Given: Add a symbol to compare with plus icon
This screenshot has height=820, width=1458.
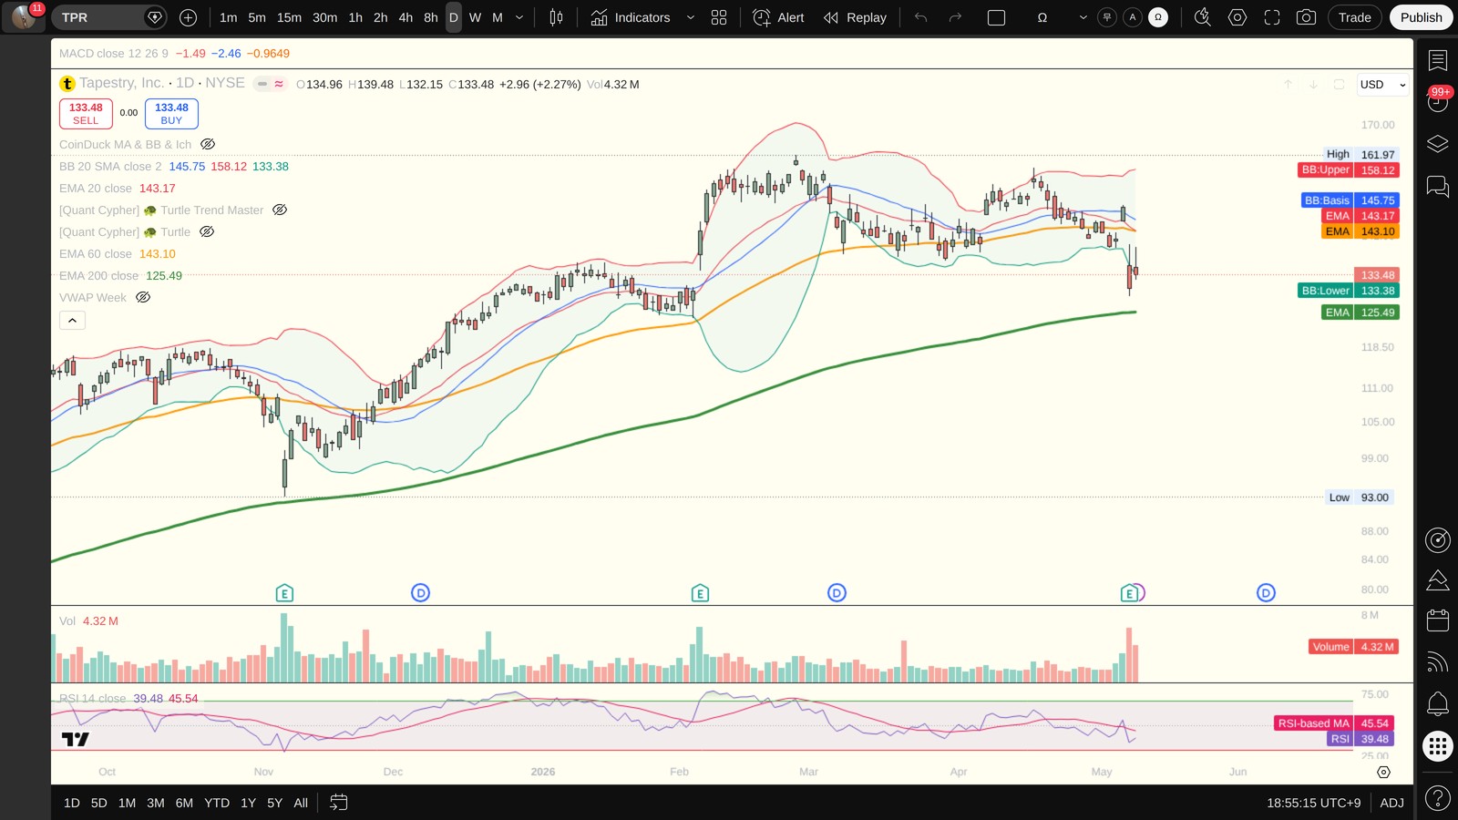Looking at the screenshot, I should click(188, 17).
